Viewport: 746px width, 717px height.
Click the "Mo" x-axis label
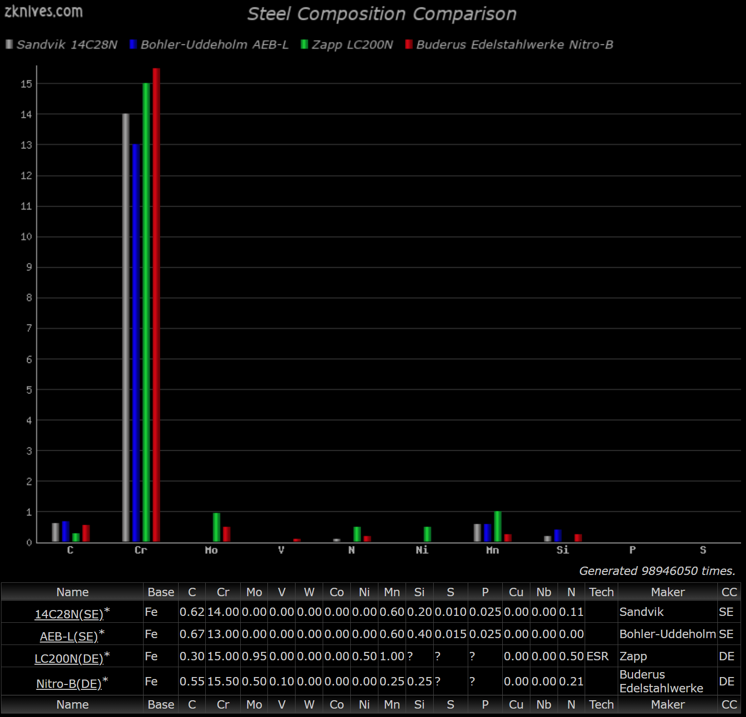211,550
